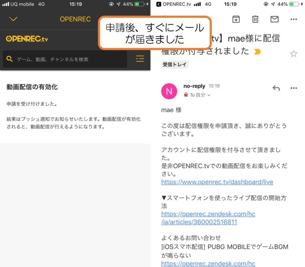Tap the 申請を受け付けました text
305x267 pixels.
[32, 104]
